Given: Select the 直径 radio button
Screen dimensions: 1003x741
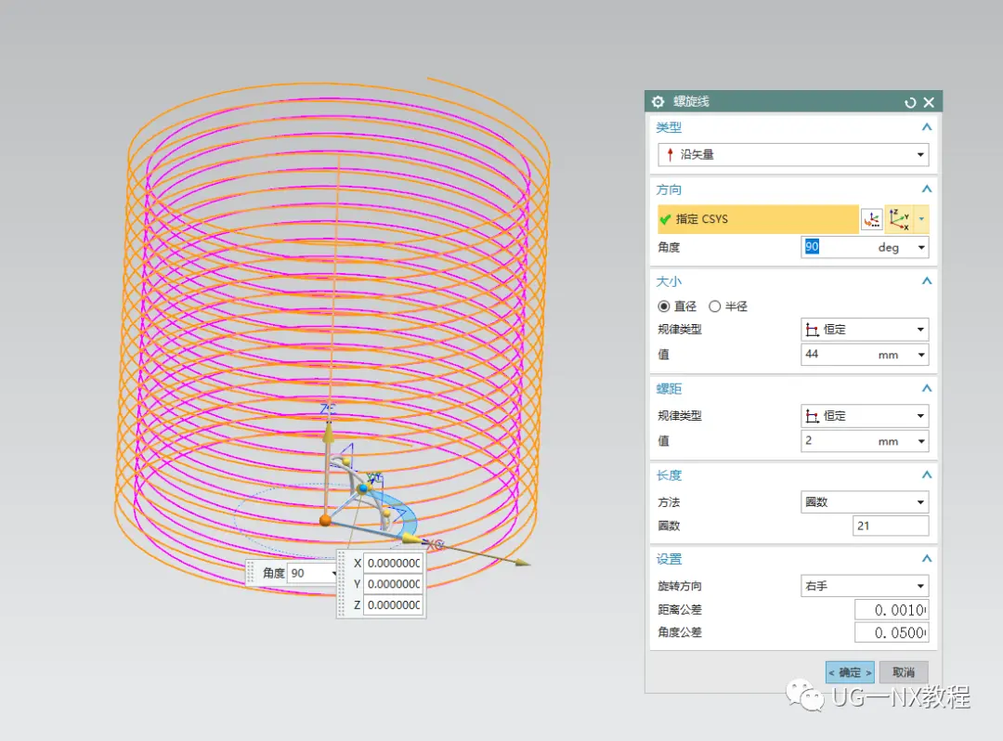Looking at the screenshot, I should click(664, 306).
